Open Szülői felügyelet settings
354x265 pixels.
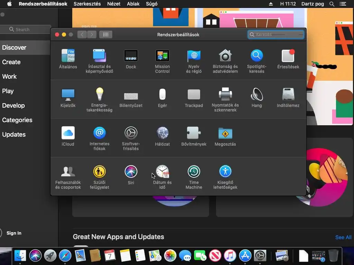pos(99,177)
